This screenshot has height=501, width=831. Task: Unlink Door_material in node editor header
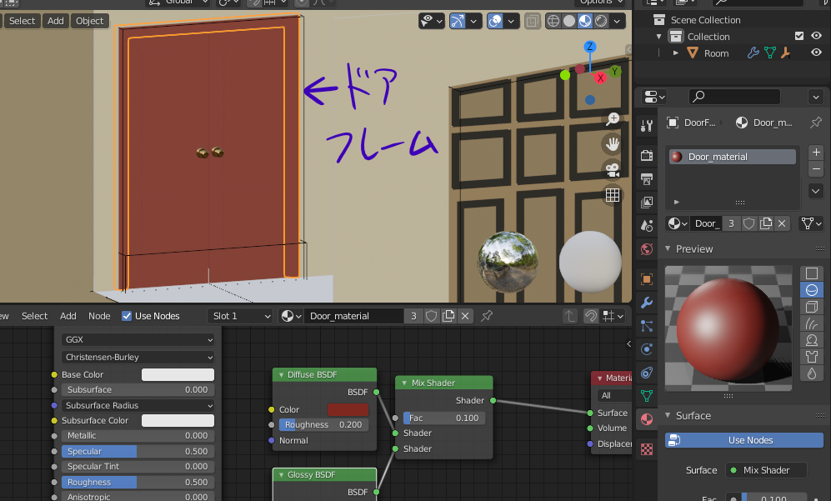point(465,316)
